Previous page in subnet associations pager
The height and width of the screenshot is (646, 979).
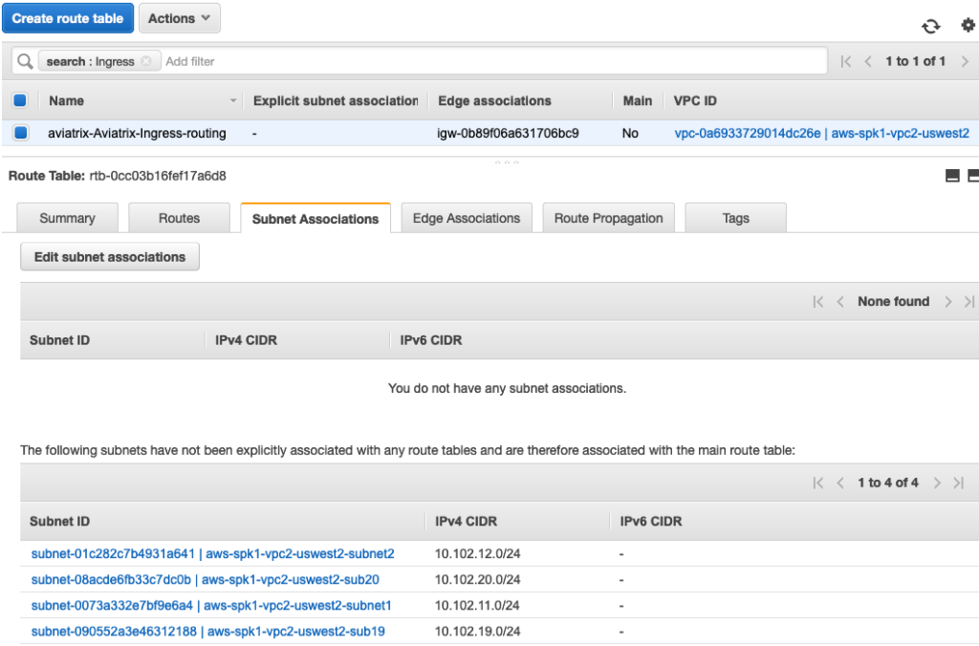(x=840, y=302)
